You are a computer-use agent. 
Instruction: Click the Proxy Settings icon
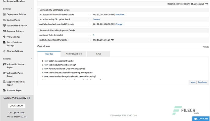(x=4, y=37)
